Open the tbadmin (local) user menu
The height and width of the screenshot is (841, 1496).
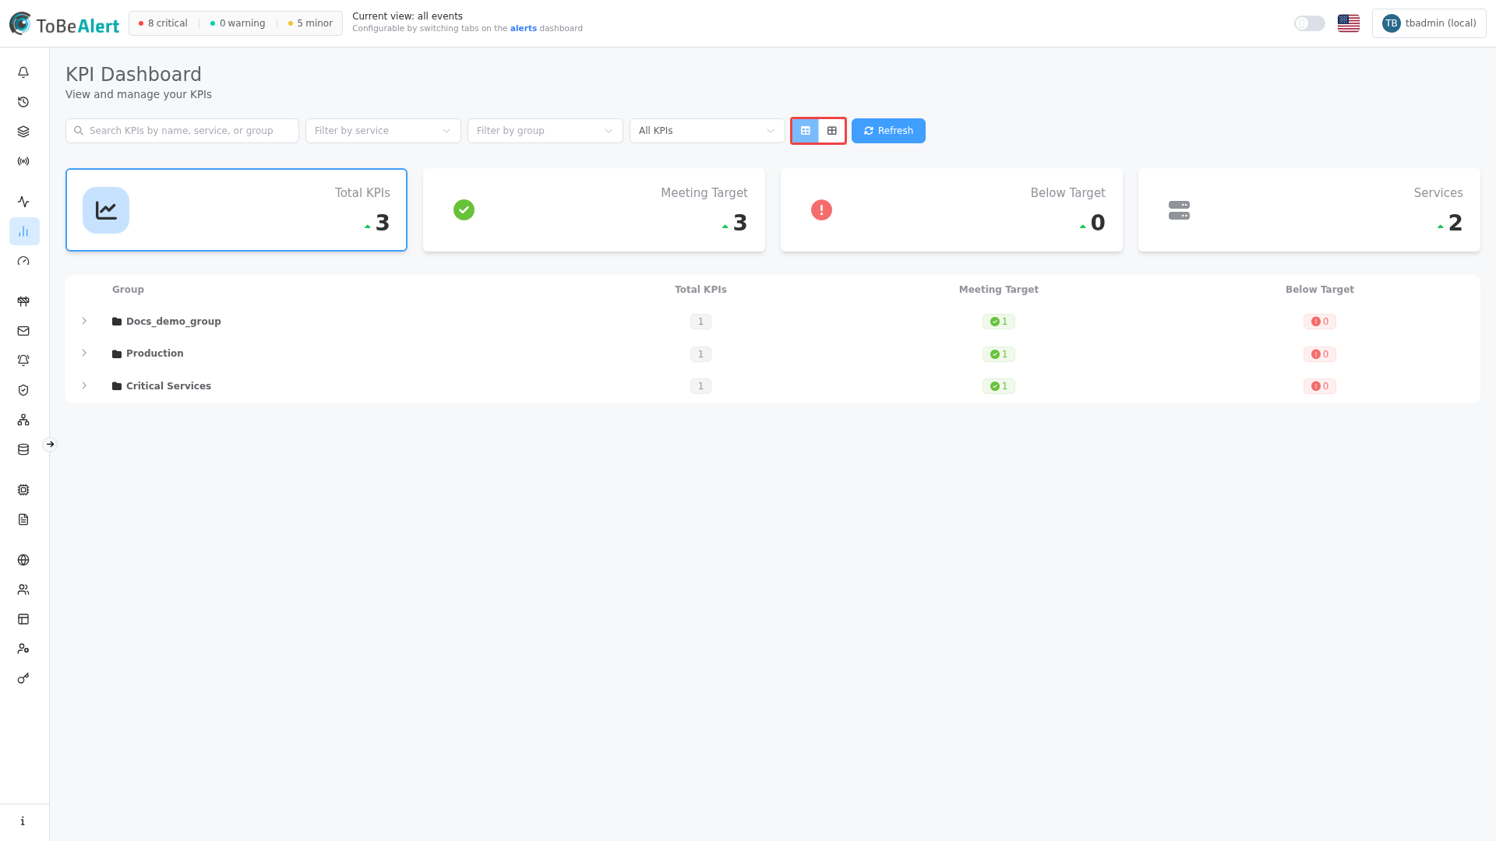pos(1429,23)
